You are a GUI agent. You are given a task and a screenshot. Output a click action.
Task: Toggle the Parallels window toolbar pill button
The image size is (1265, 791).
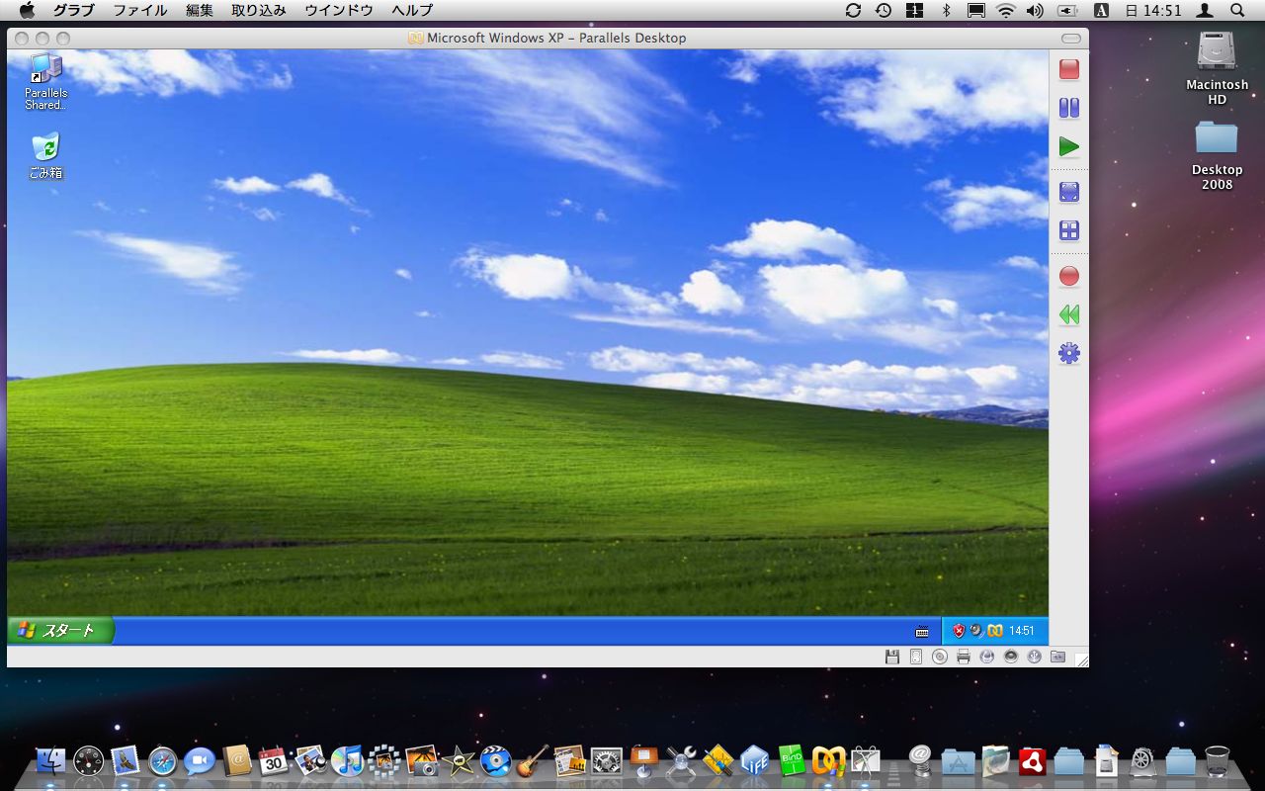(1071, 39)
